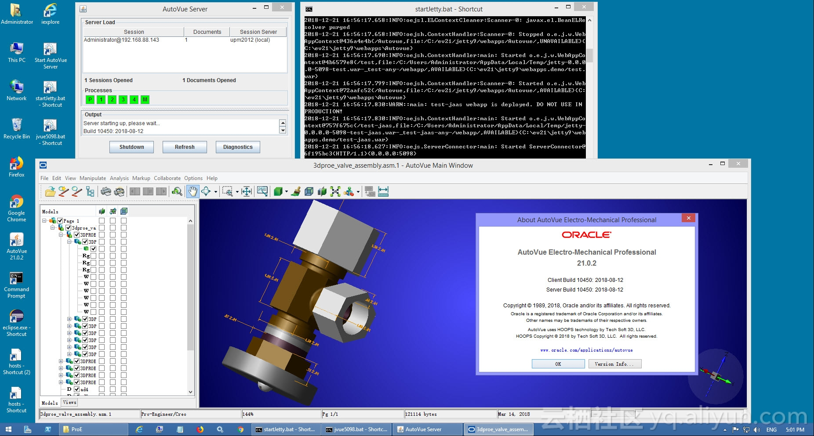The image size is (814, 436).
Task: Click the up arrow of the Output box
Action: pyautogui.click(x=283, y=123)
